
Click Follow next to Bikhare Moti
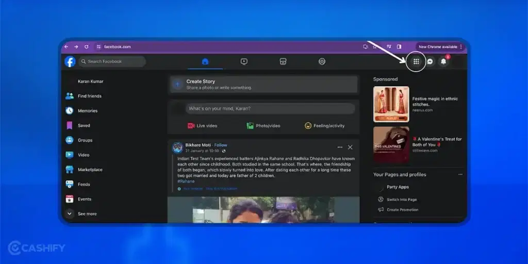tap(221, 145)
